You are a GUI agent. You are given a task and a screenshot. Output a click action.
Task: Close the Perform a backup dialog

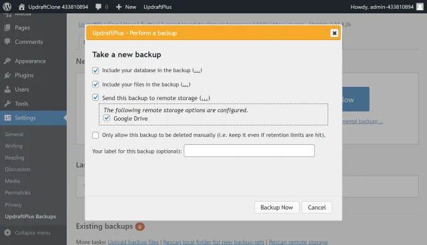[334, 33]
